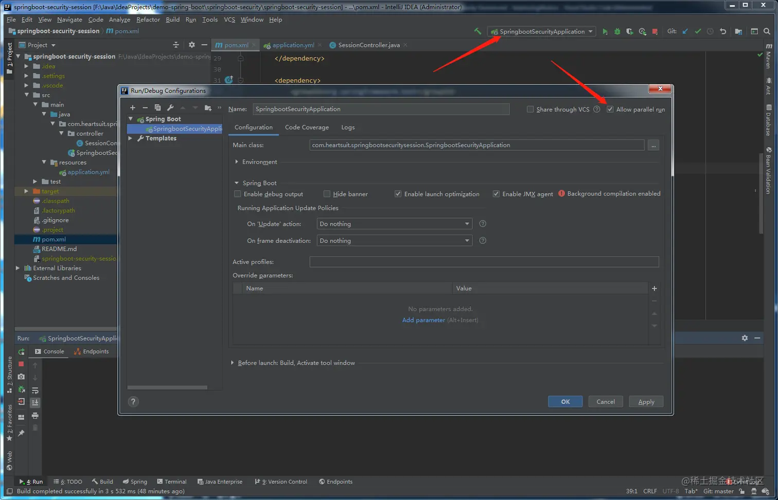Open the Version Control tool window
778x500 pixels.
click(x=281, y=482)
